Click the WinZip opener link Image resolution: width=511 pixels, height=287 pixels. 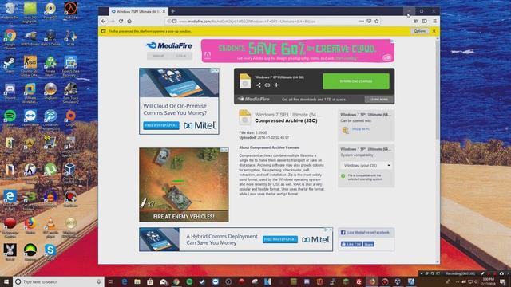[360, 129]
